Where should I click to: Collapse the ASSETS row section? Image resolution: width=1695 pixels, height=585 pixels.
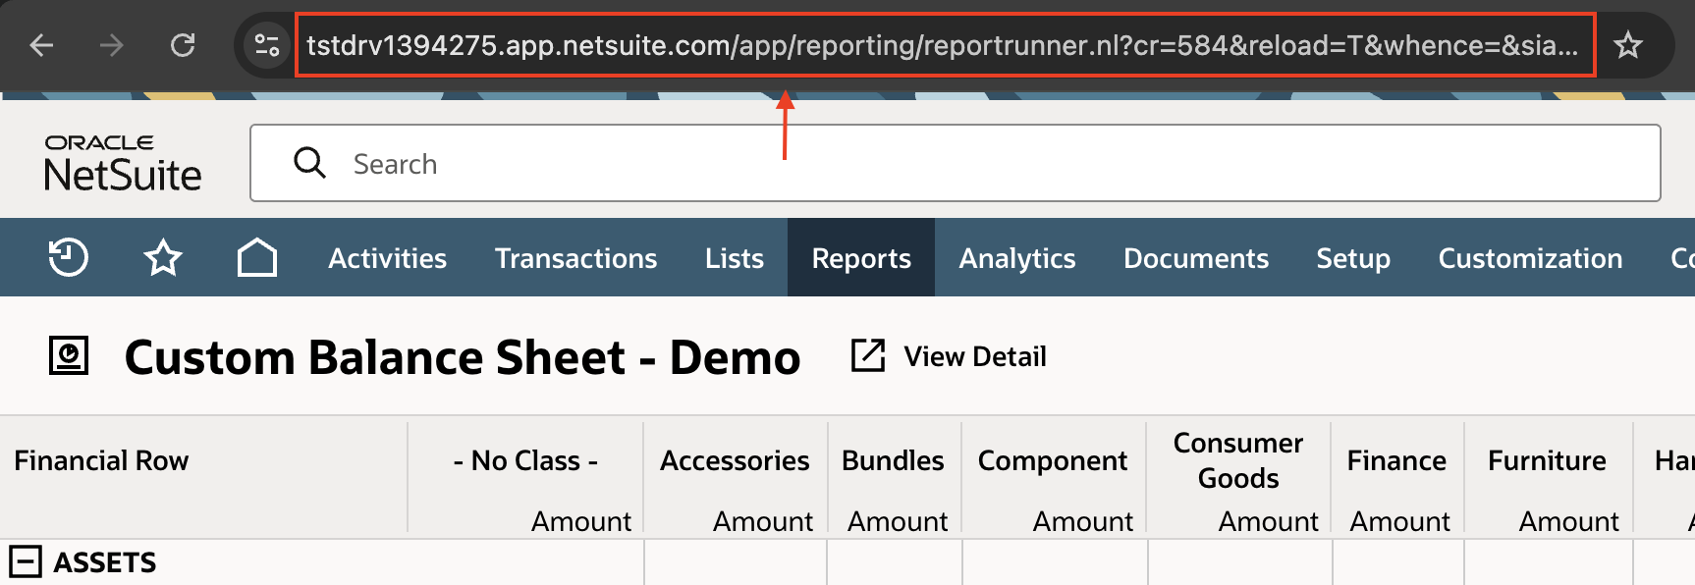(26, 562)
